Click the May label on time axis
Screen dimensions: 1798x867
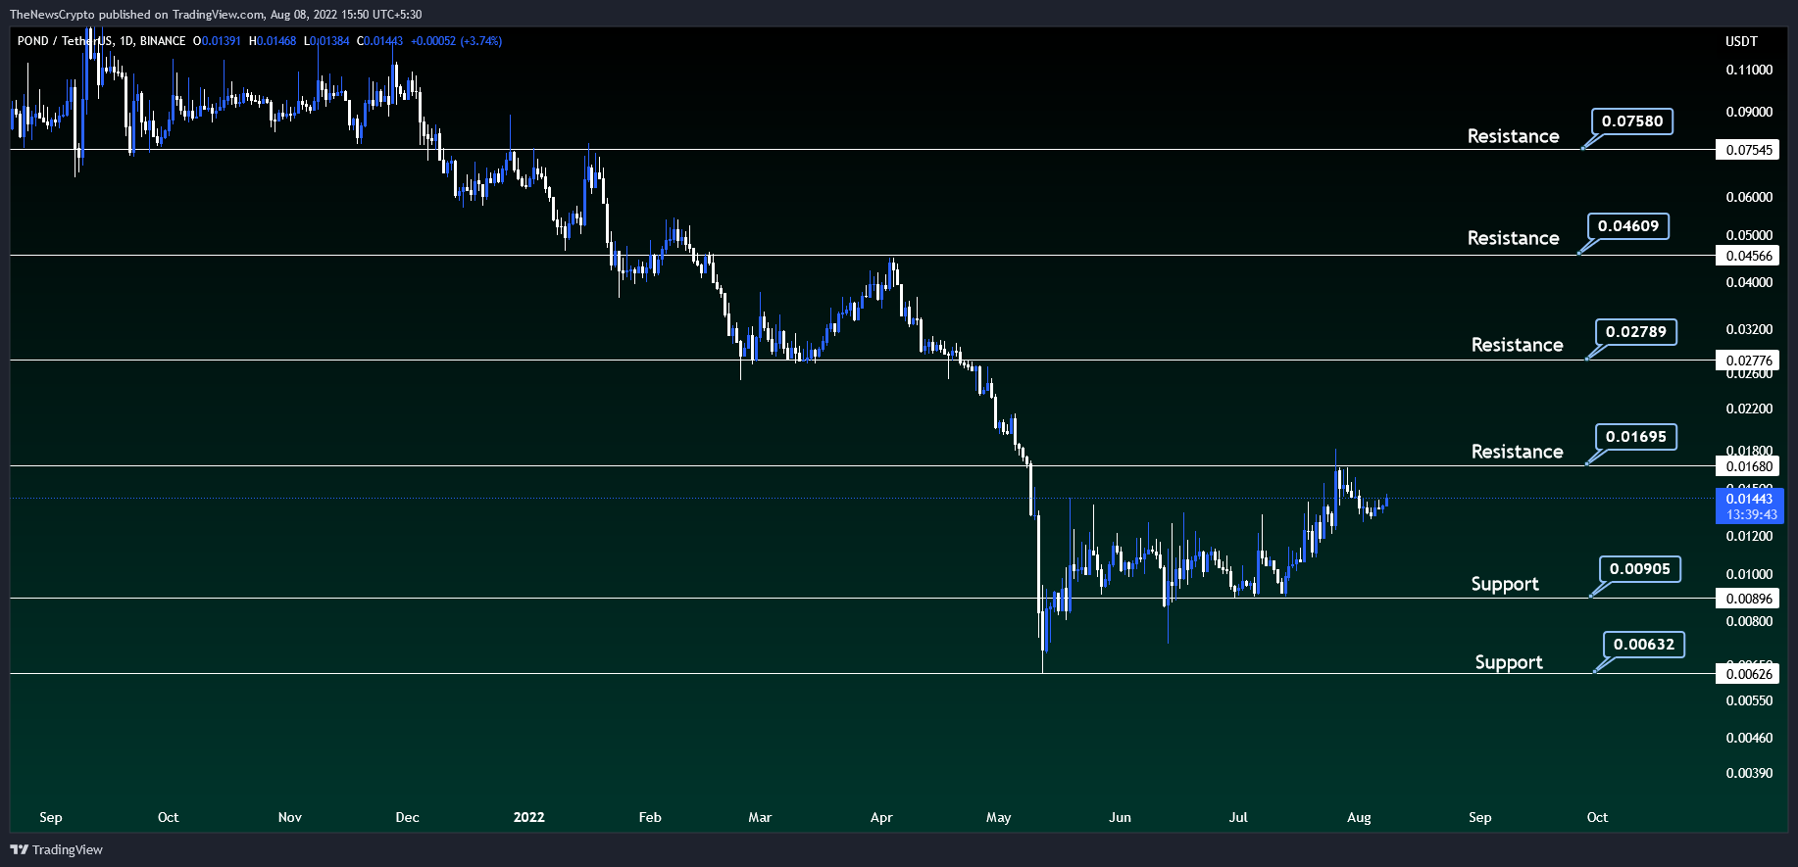point(998,817)
